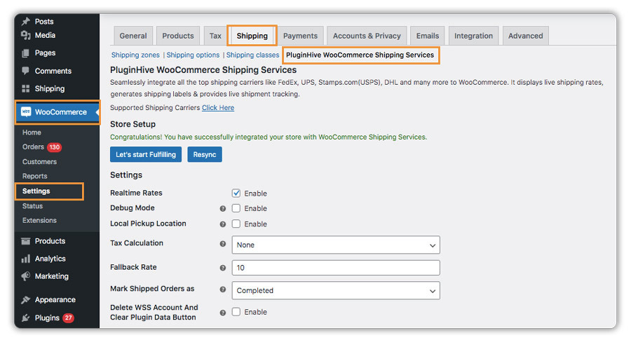
Task: Click the Fallback Rate input field
Action: point(336,268)
